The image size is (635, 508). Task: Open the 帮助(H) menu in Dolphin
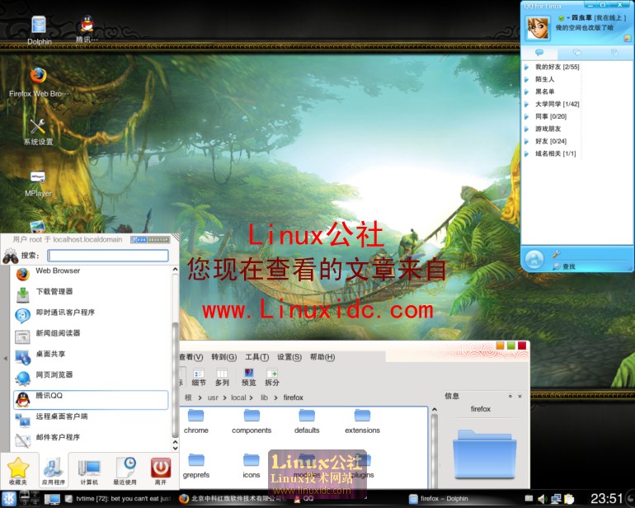click(322, 357)
